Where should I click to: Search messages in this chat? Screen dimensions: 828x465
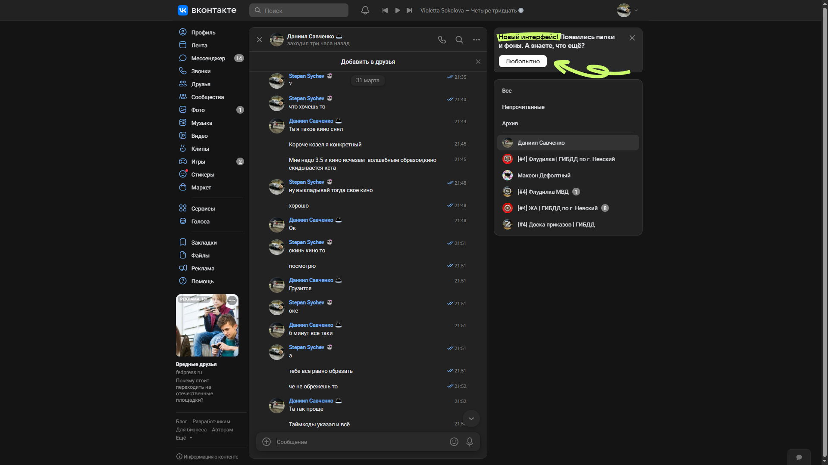point(459,40)
